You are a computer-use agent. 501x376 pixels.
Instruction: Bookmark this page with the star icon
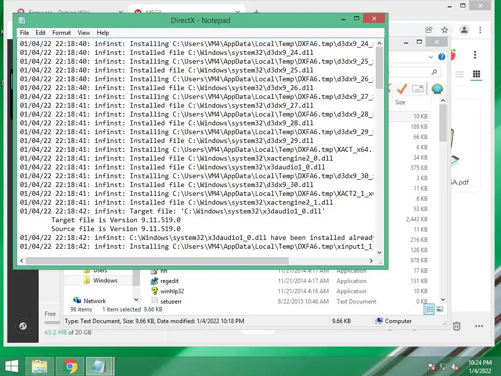[x=444, y=30]
